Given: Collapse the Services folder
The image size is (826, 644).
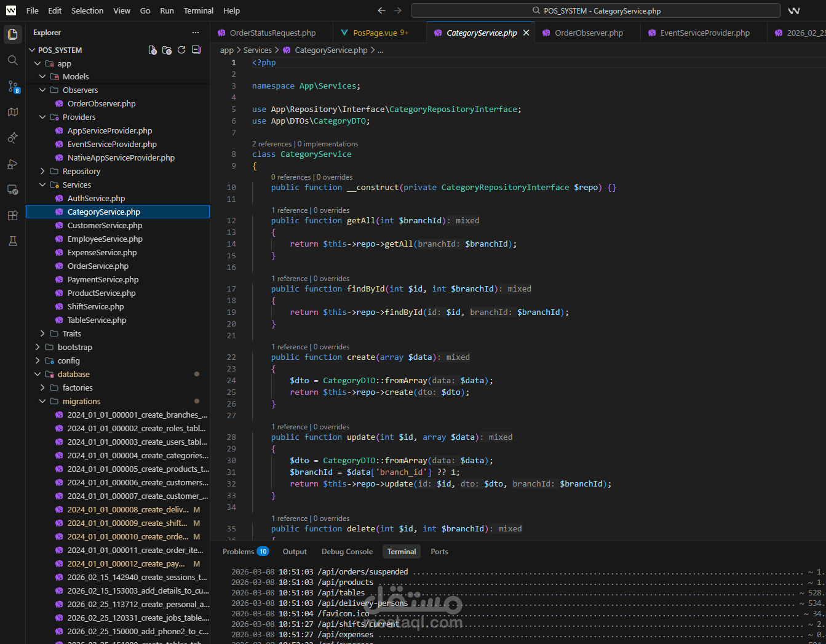Looking at the screenshot, I should click(76, 185).
